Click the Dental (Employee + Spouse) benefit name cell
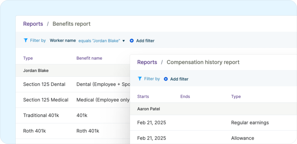The width and height of the screenshot is (297, 144). click(103, 84)
